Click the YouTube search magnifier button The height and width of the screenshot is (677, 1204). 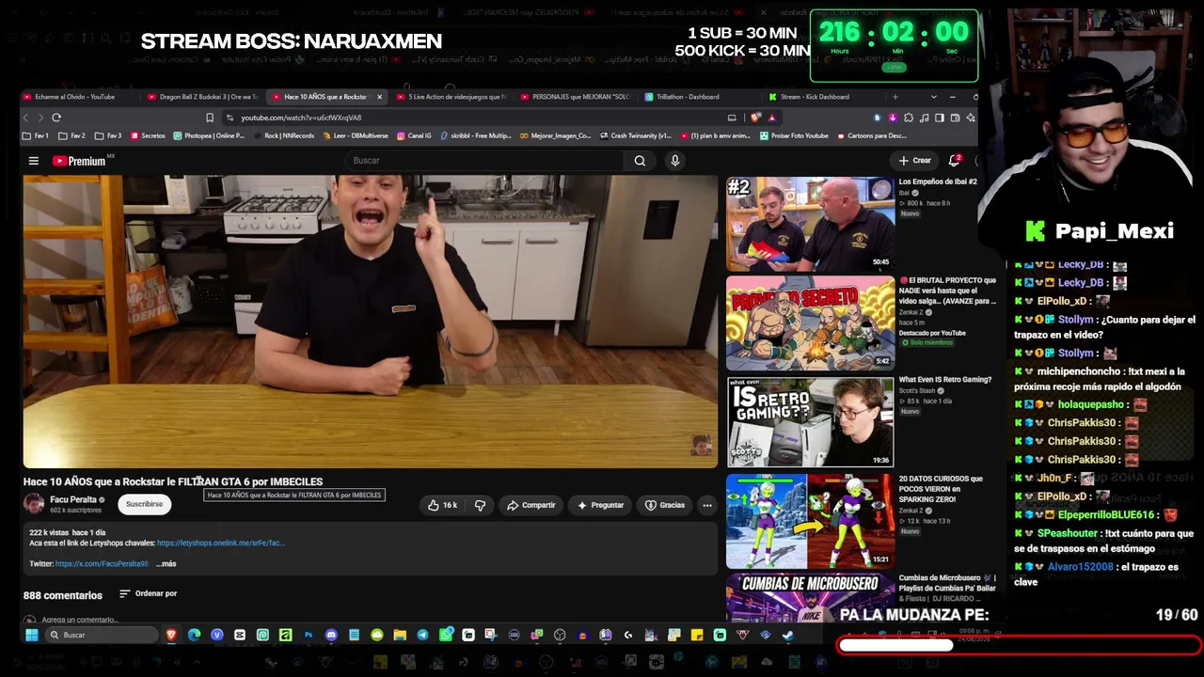[640, 161]
